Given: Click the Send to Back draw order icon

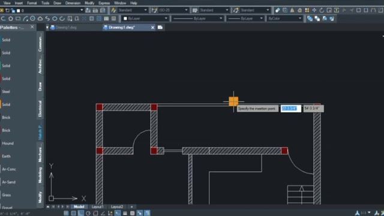Looking at the screenshot, I should click(x=317, y=19).
